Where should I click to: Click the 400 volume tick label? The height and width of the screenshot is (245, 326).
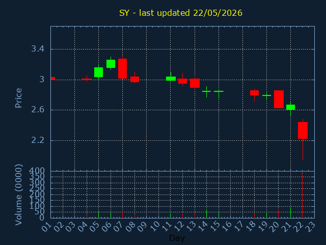point(37,171)
